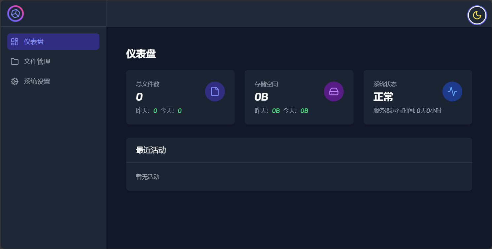
Task: Click the activity pulse icon on 系统状态 card
Action: (452, 91)
